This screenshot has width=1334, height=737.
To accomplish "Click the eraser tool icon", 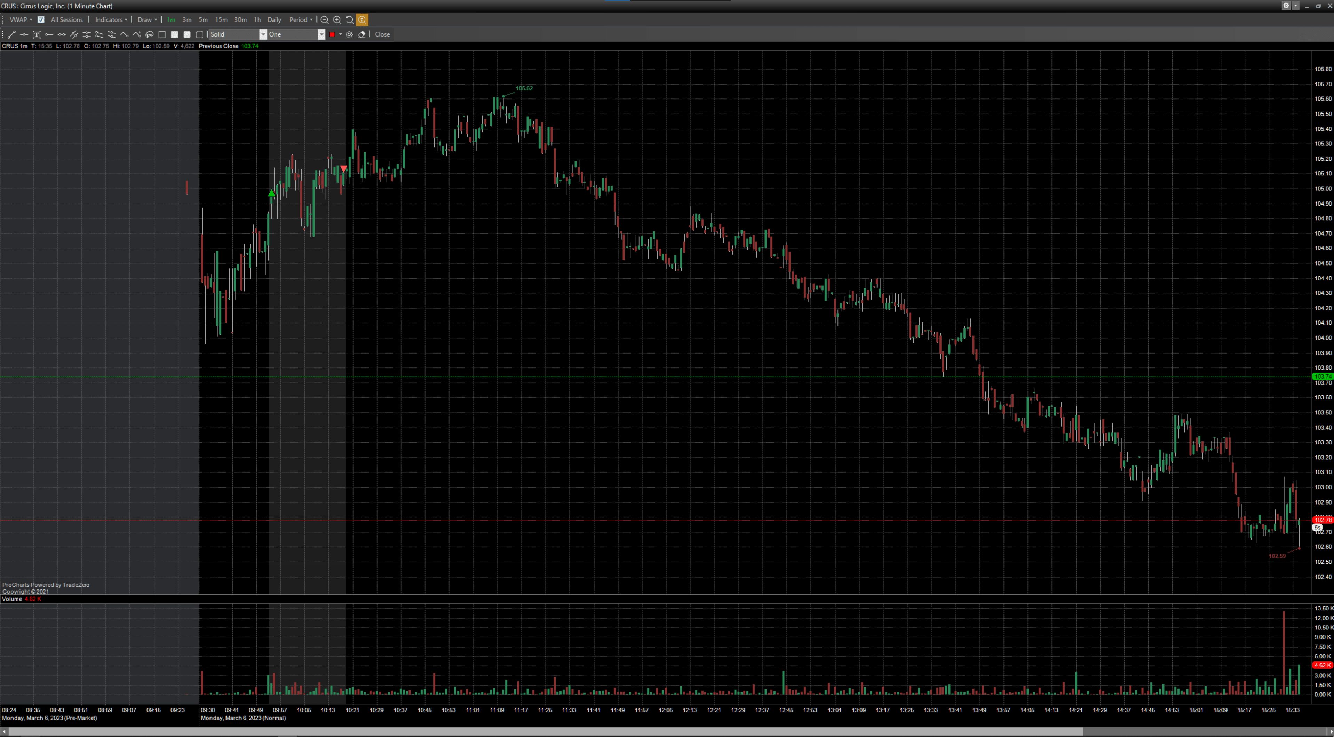I will (x=362, y=35).
